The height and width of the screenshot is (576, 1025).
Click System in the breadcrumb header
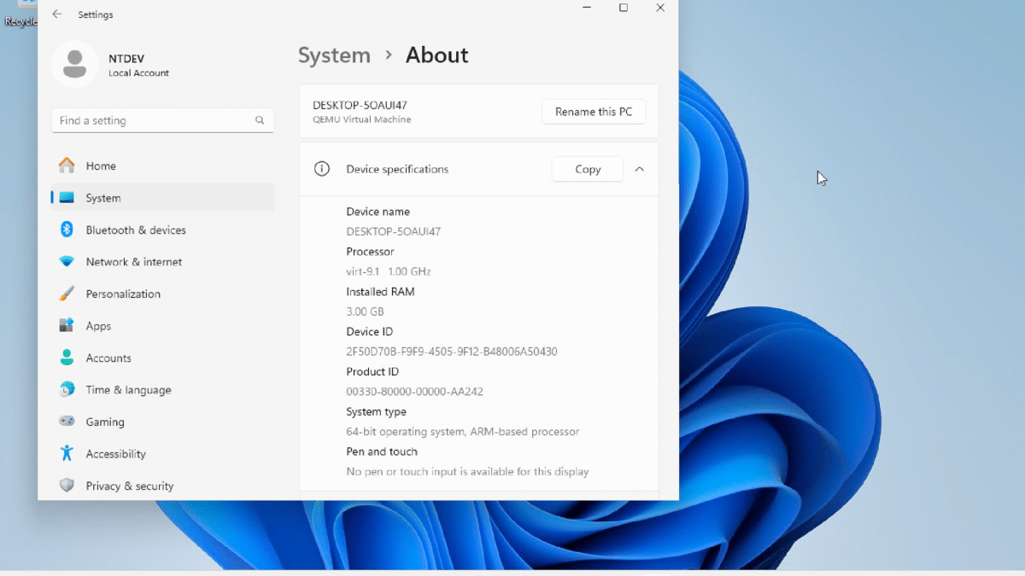tap(334, 55)
